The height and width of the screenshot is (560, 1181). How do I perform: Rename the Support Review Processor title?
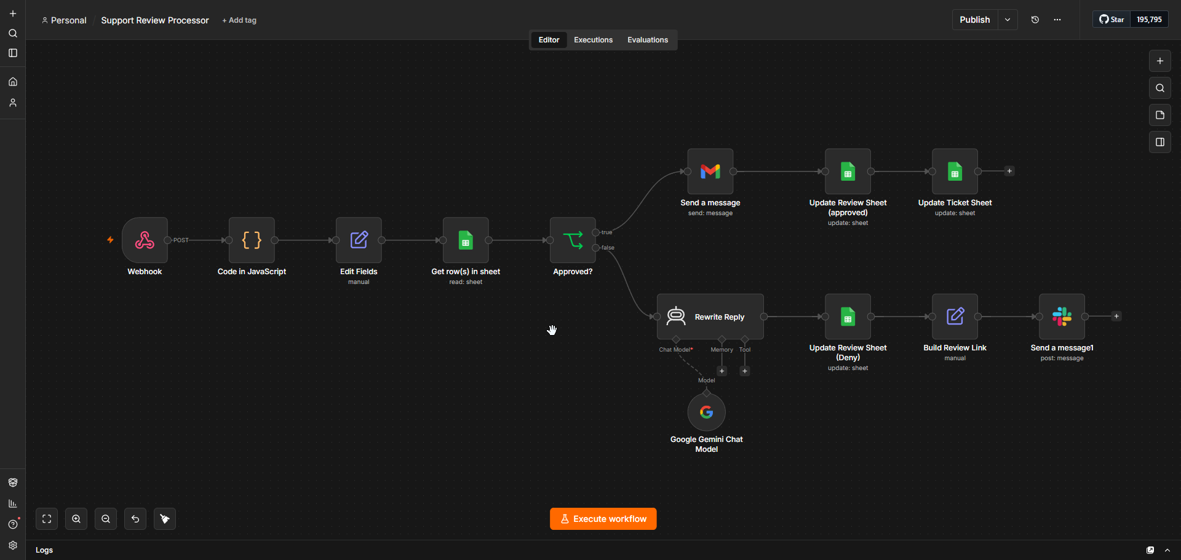pyautogui.click(x=155, y=20)
